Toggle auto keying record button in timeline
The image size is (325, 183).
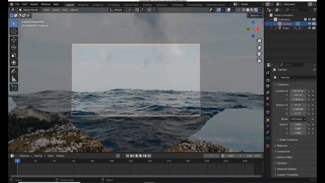point(118,156)
